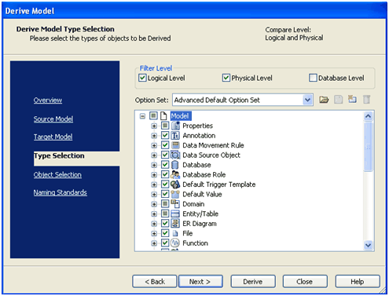389x296 pixels.
Task: Select the File tree label
Action: 188,233
